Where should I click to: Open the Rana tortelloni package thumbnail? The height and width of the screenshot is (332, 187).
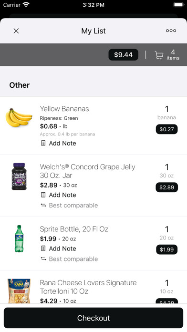[19, 291]
